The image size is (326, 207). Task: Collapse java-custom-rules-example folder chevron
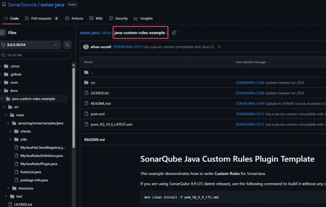pyautogui.click(x=2, y=99)
